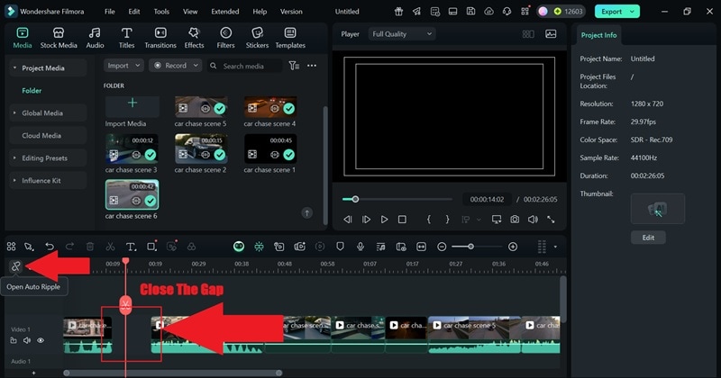Open the Record dropdown
This screenshot has width=721, height=378.
coord(175,66)
